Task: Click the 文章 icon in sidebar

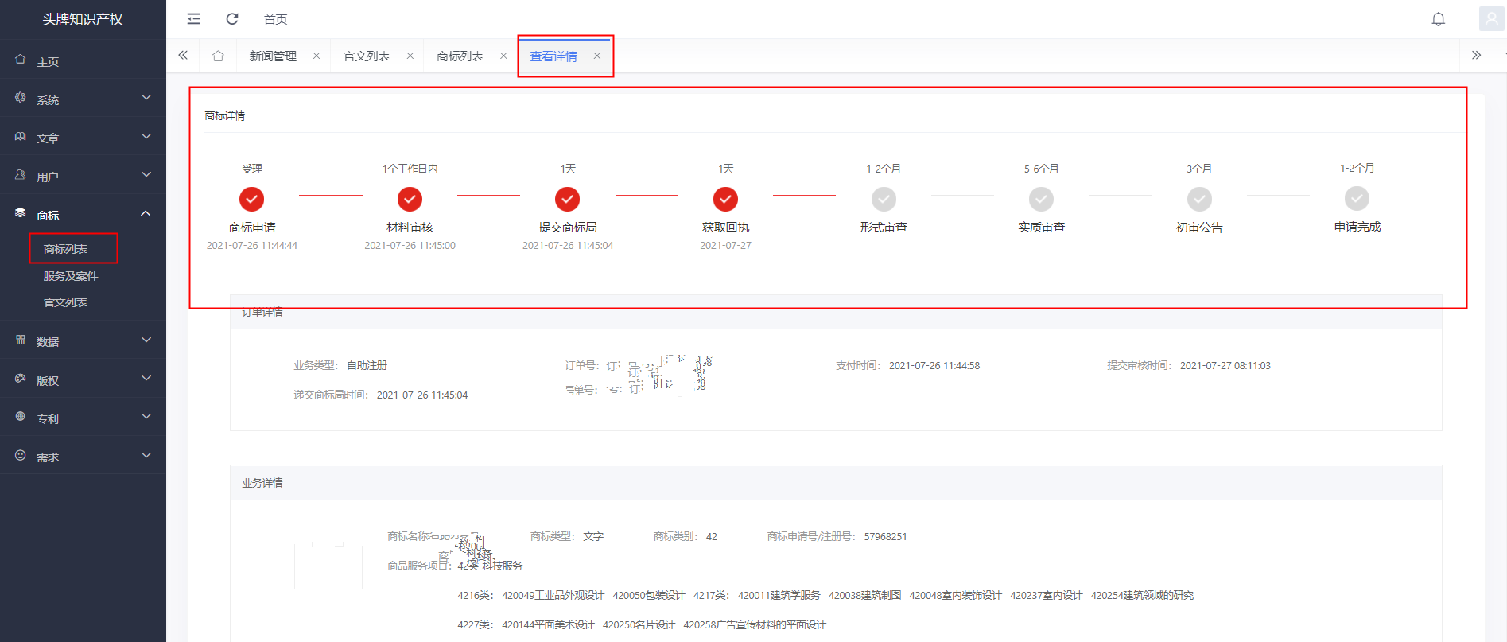Action: pyautogui.click(x=21, y=136)
